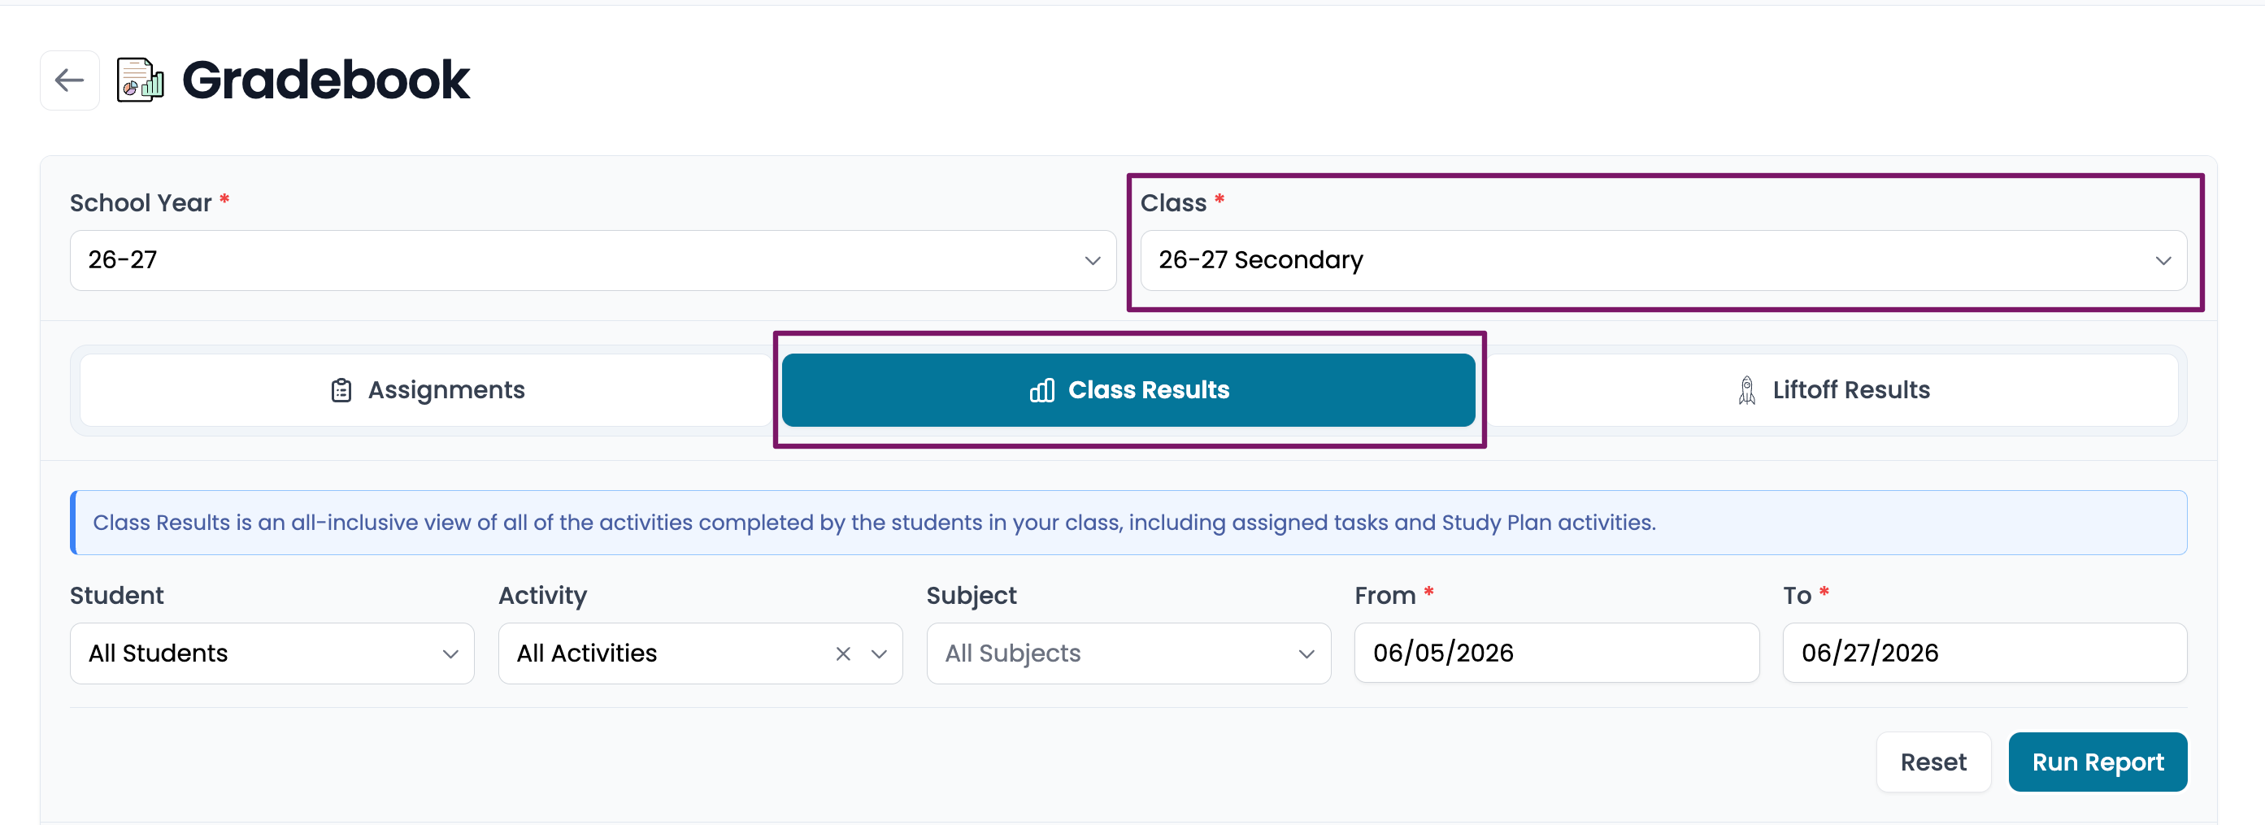
Task: Switch to the Assignments tab
Action: 428,390
